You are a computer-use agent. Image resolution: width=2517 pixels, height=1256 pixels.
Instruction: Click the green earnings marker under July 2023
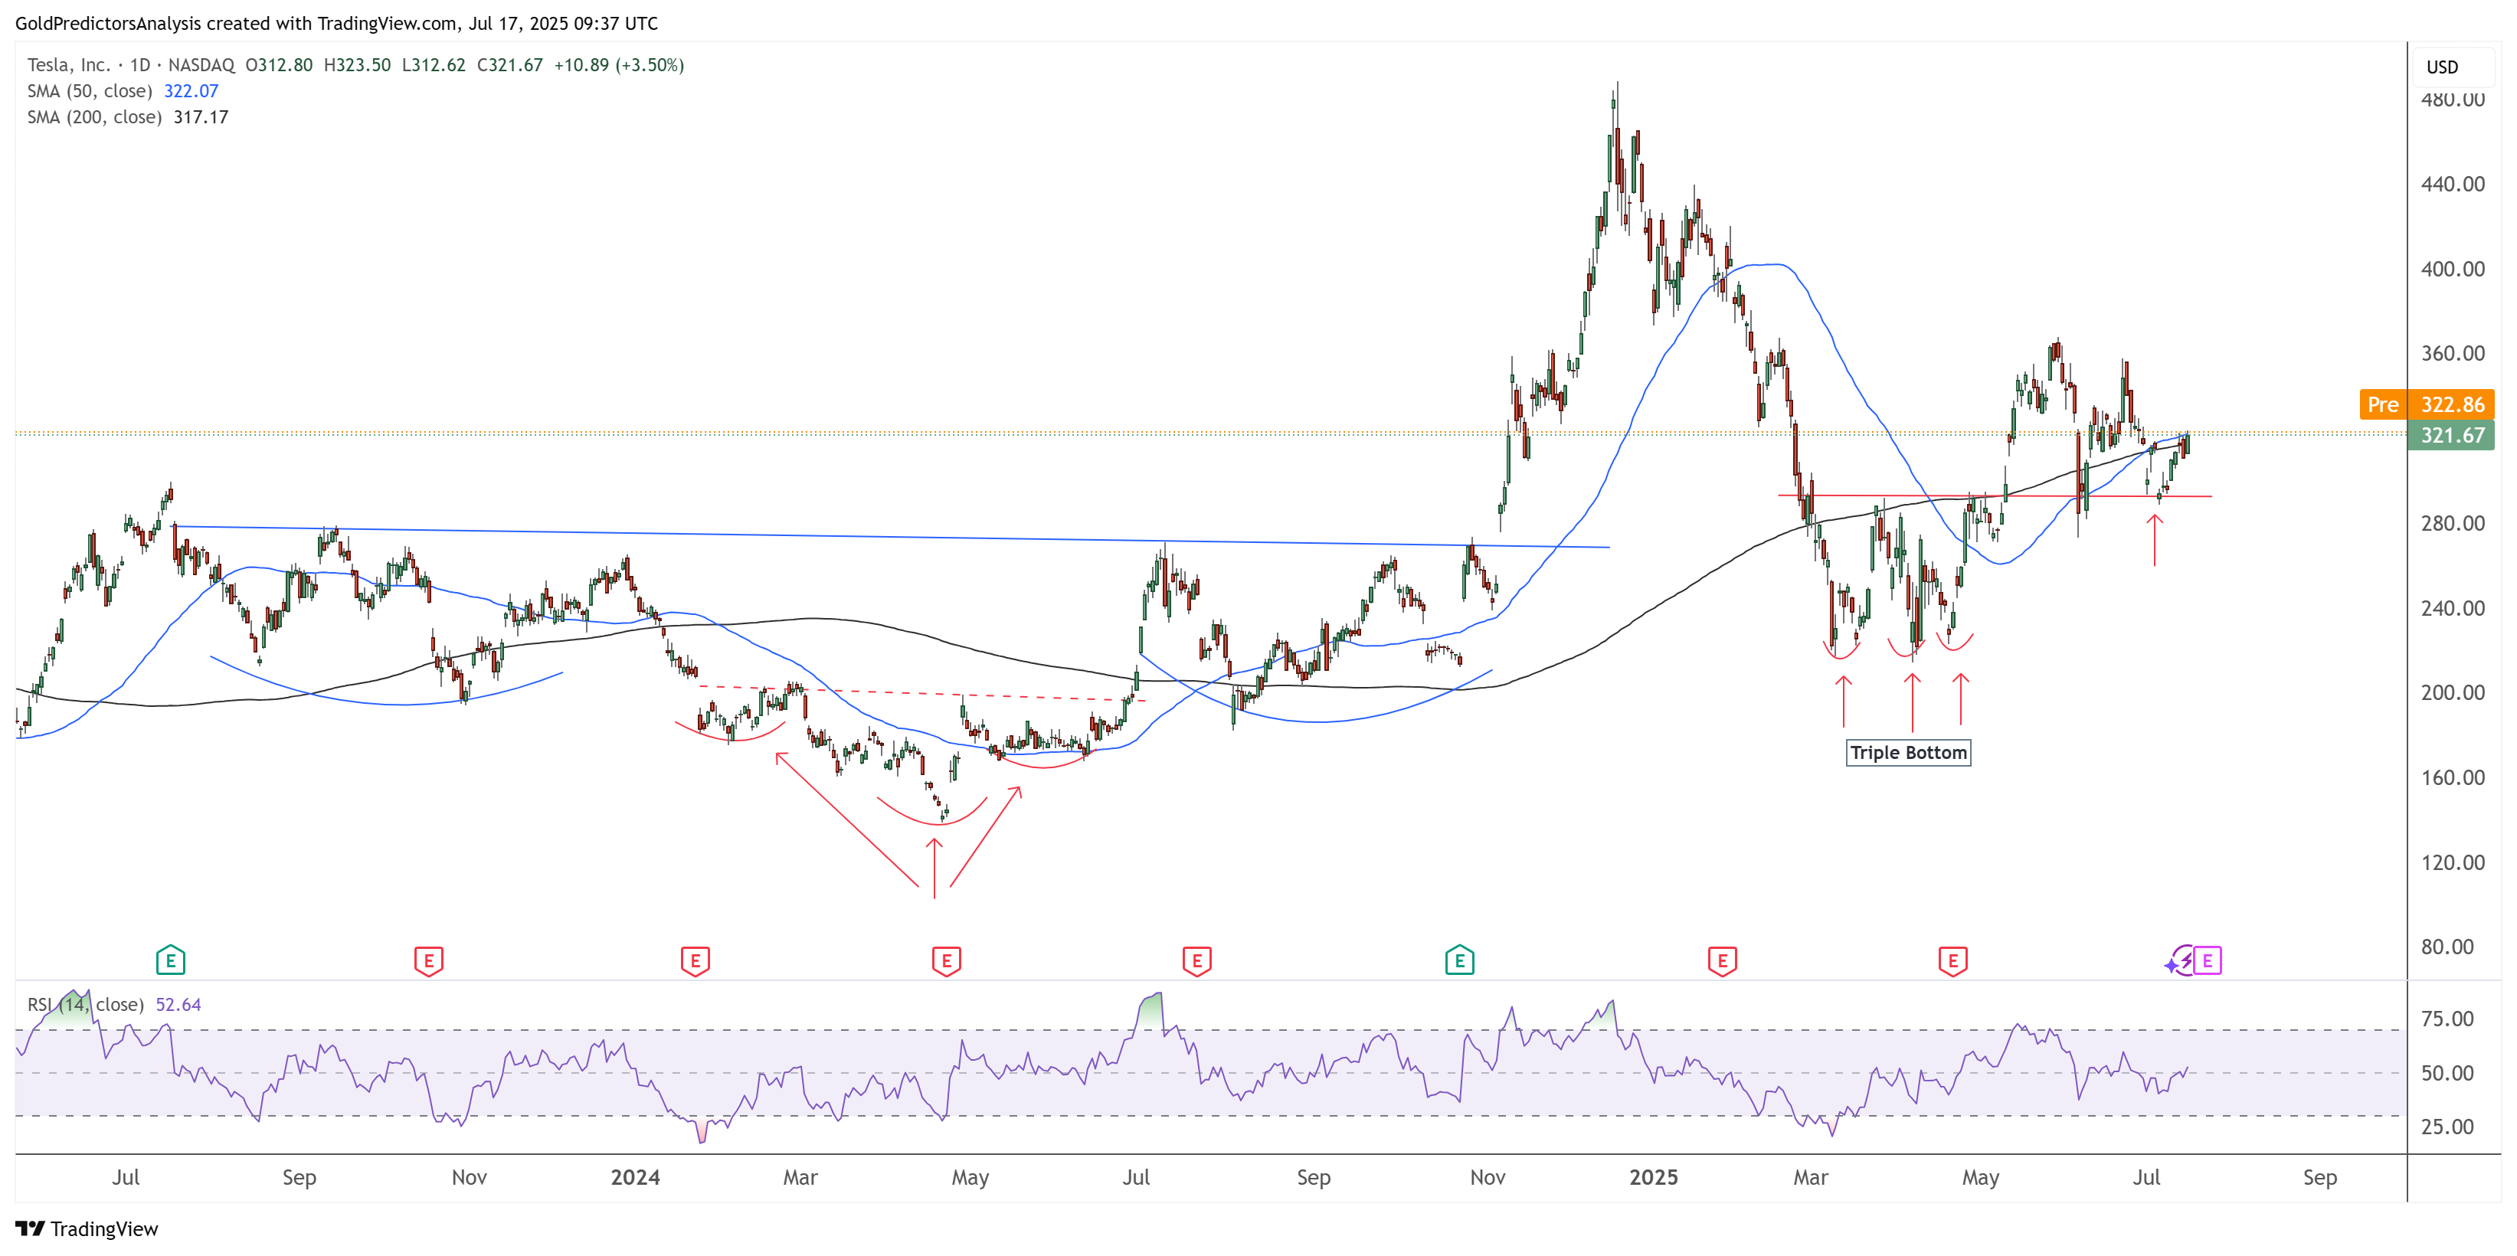(x=170, y=960)
